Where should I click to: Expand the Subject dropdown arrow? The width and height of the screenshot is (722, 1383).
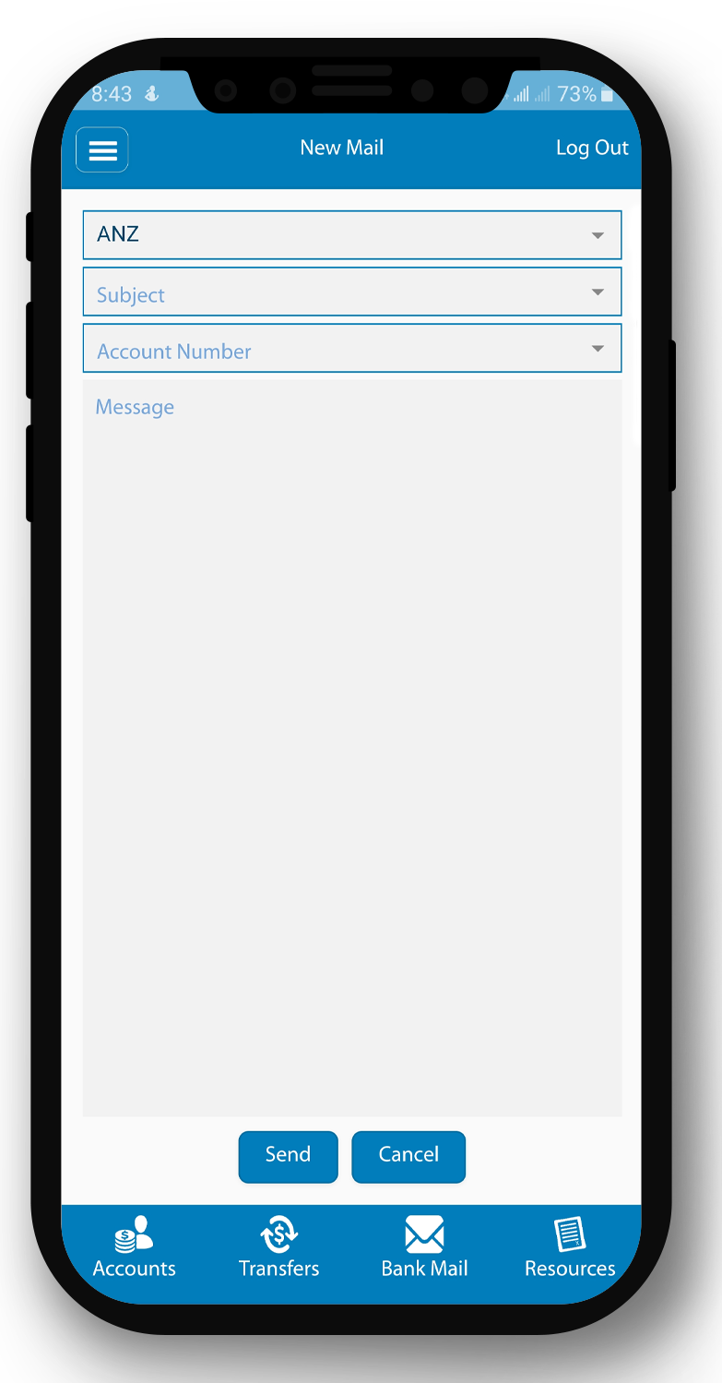click(598, 292)
